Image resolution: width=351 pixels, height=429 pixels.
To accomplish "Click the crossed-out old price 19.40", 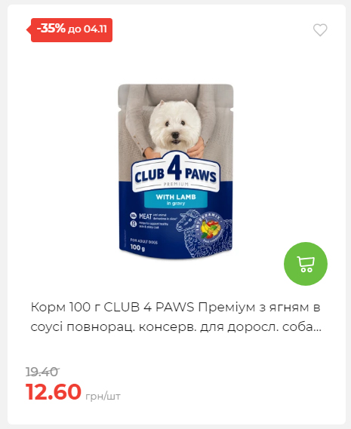I will (42, 372).
